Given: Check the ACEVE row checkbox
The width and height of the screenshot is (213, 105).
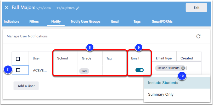Looking at the screenshot, I should (x=18, y=70).
